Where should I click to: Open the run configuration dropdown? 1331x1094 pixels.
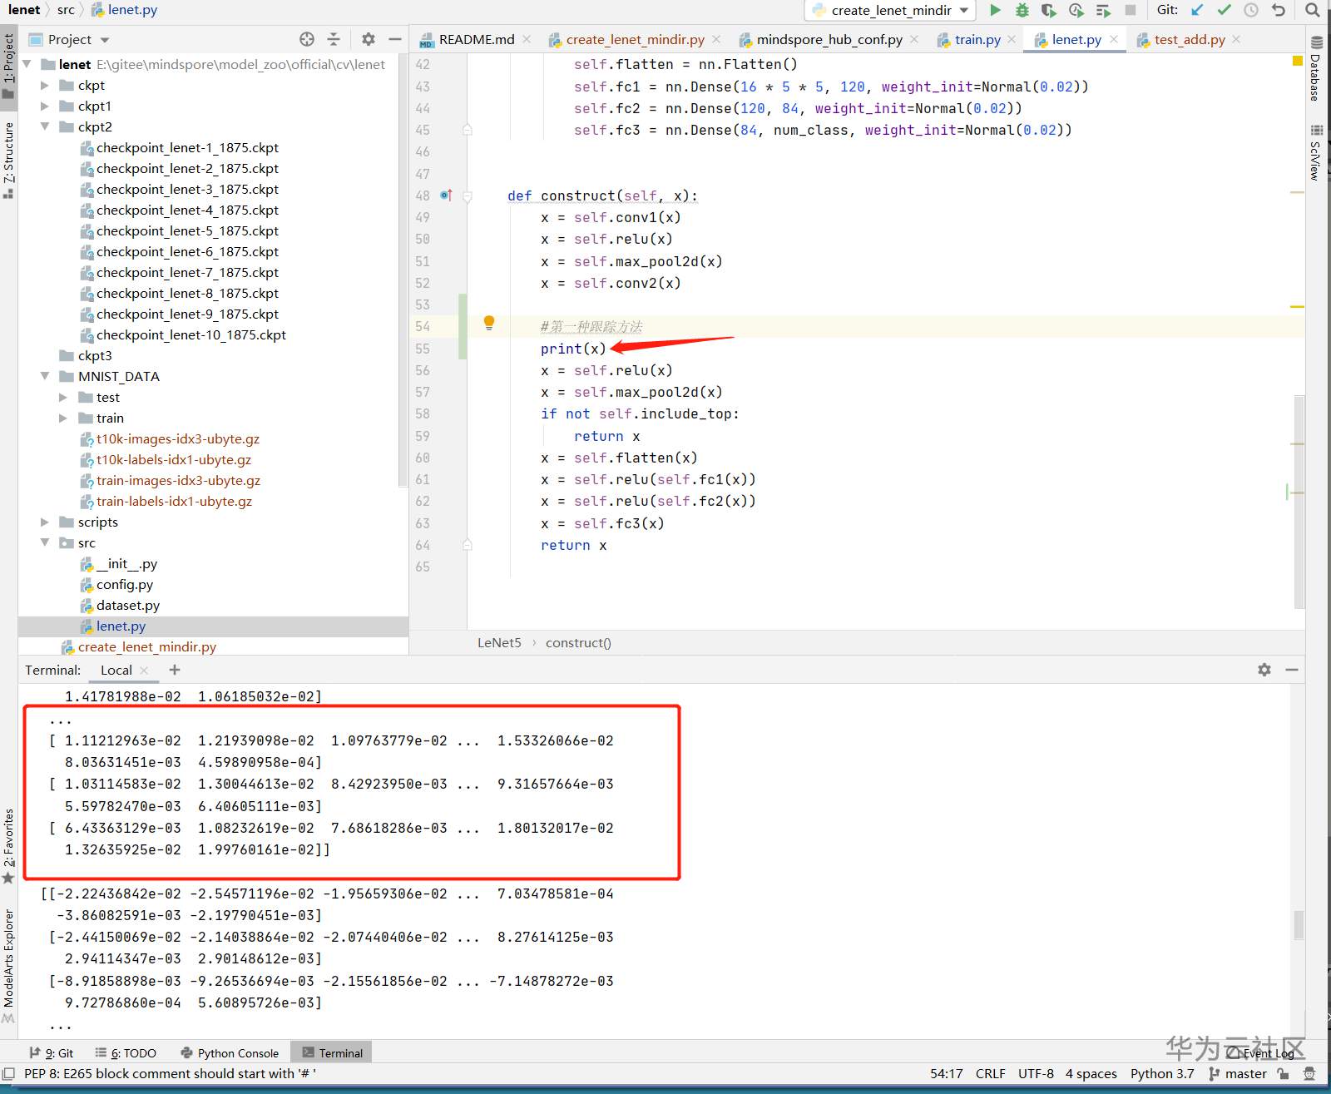click(890, 10)
